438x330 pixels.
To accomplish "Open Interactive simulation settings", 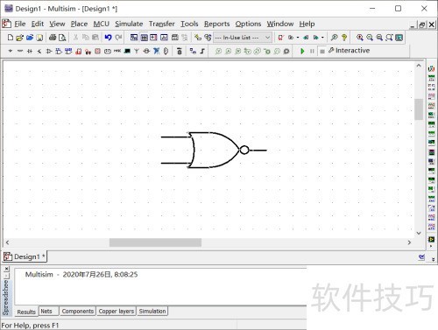I will click(x=349, y=51).
